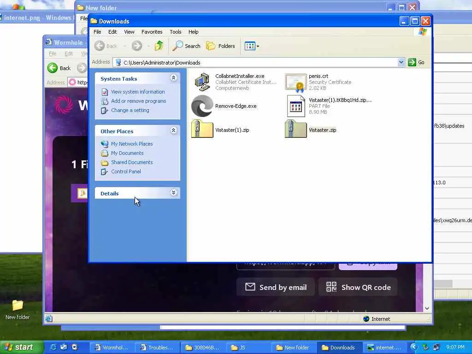Click the Remove-Edge.exe file name

click(x=236, y=106)
